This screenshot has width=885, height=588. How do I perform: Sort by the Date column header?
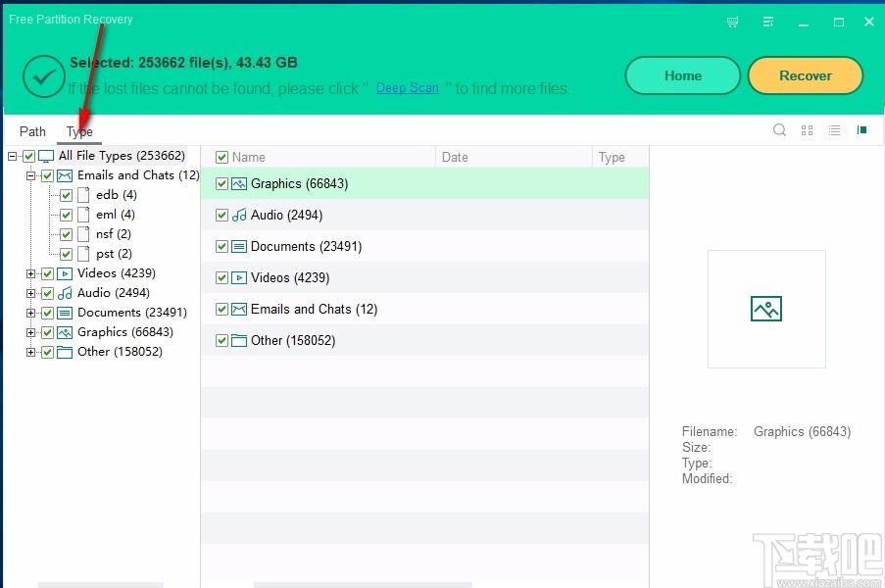pyautogui.click(x=455, y=157)
